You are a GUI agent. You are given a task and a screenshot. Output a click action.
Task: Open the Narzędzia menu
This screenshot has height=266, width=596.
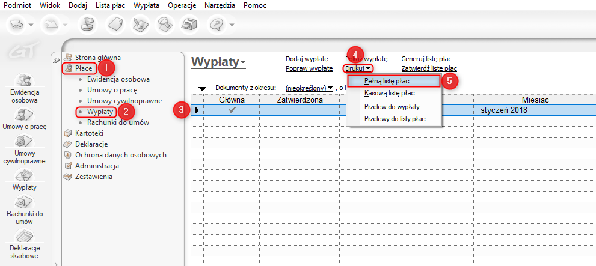220,5
